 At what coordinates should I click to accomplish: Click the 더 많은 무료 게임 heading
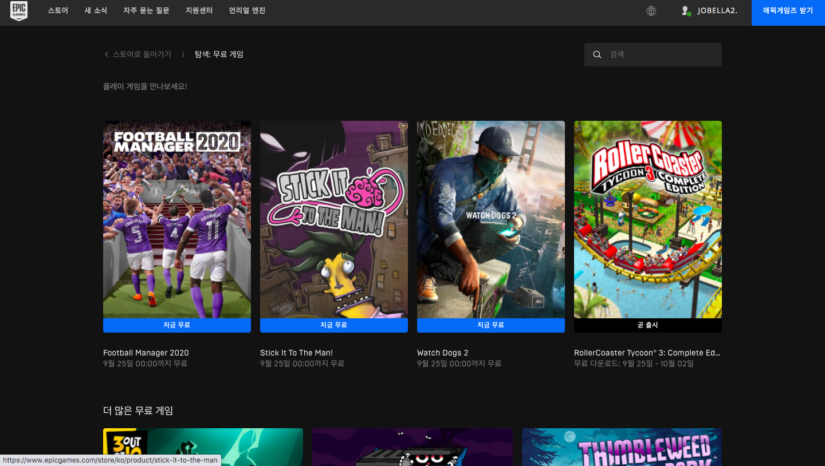coord(138,410)
